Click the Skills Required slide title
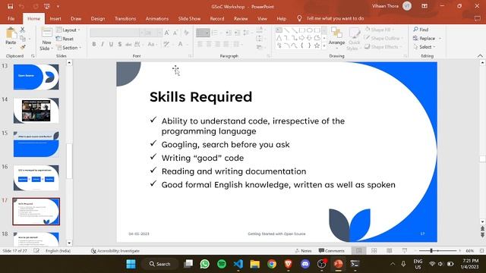 coord(200,97)
